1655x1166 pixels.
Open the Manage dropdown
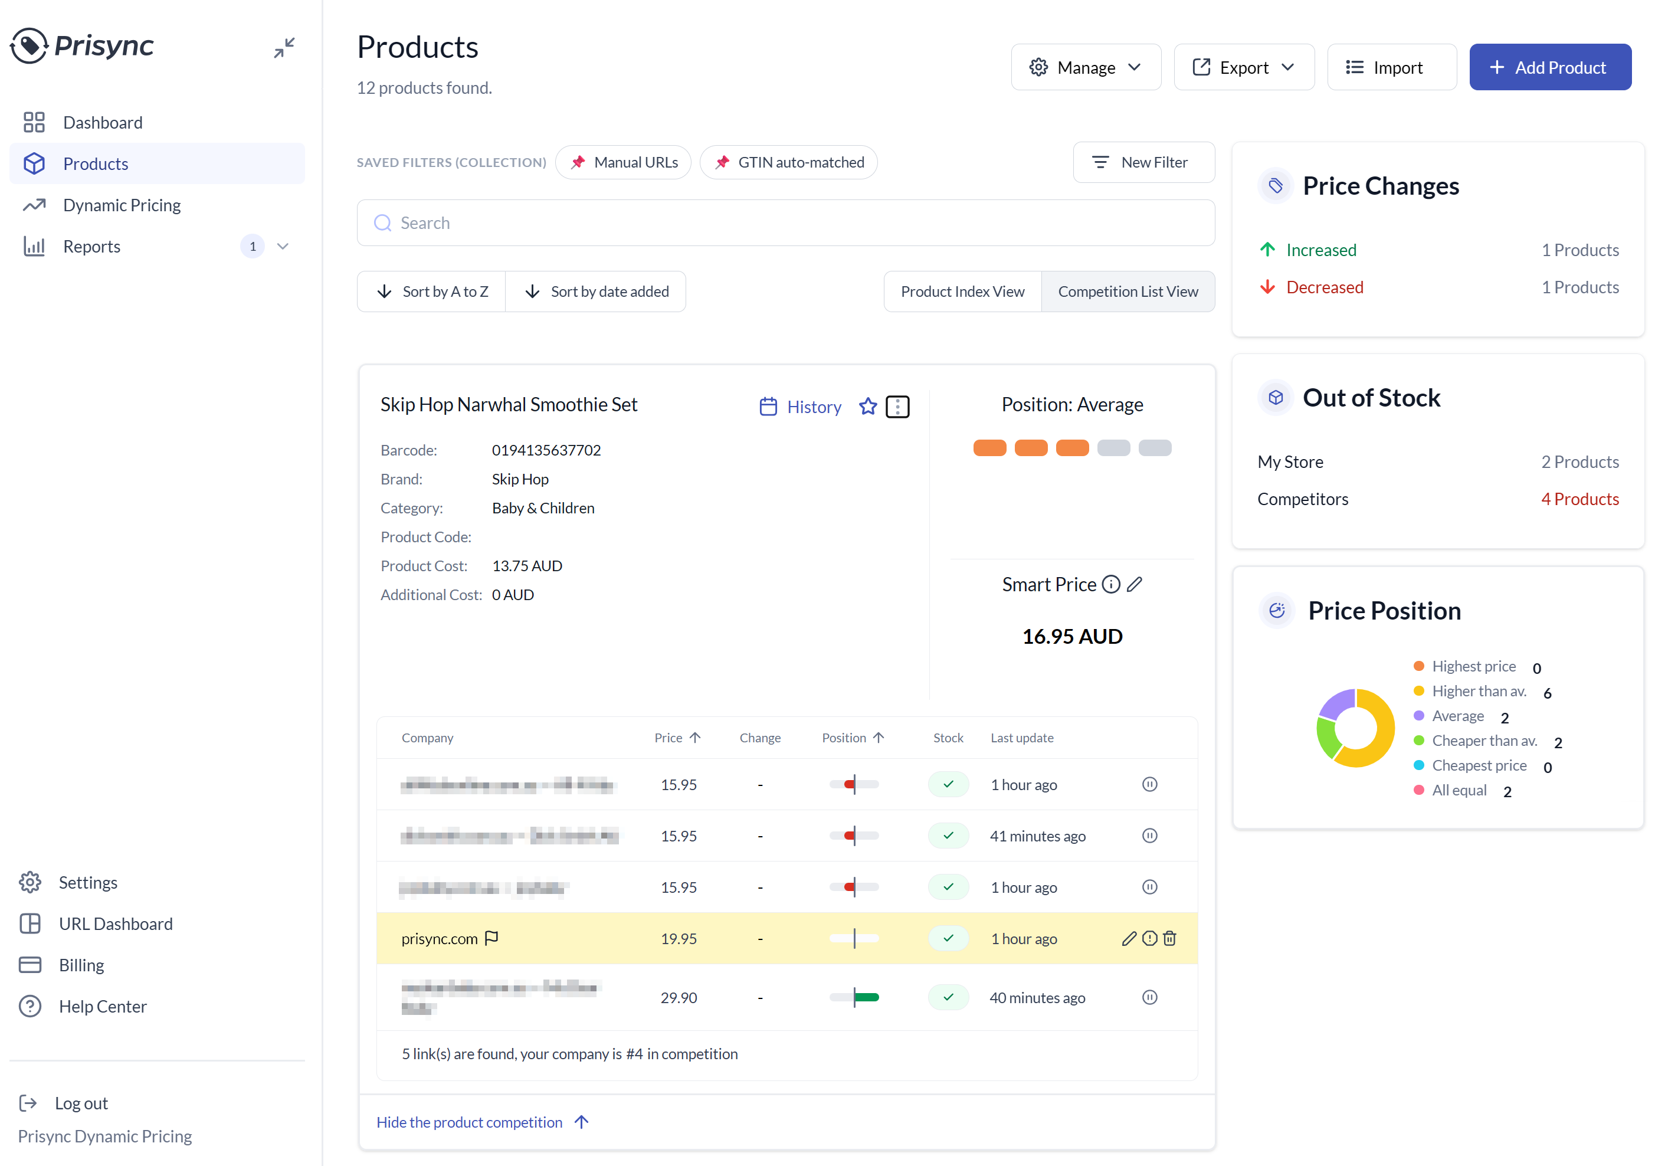click(1086, 67)
